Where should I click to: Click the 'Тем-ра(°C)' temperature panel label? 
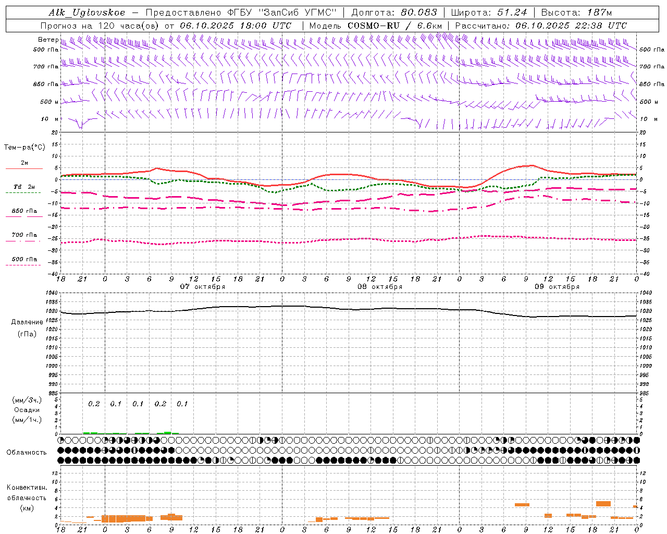coord(24,148)
